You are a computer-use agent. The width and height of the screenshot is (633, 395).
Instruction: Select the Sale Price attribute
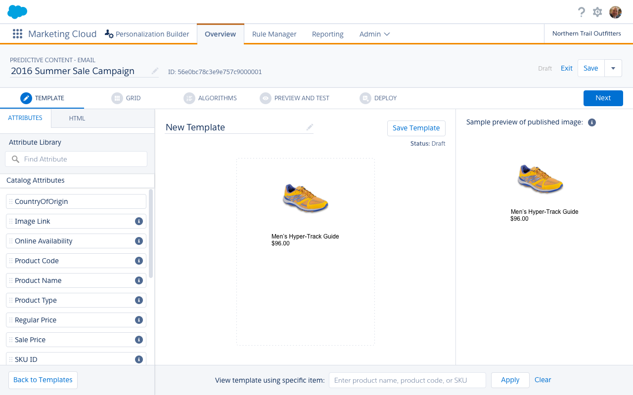pos(76,340)
